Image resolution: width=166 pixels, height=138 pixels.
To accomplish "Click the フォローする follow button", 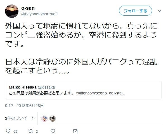I will [x=136, y=11].
